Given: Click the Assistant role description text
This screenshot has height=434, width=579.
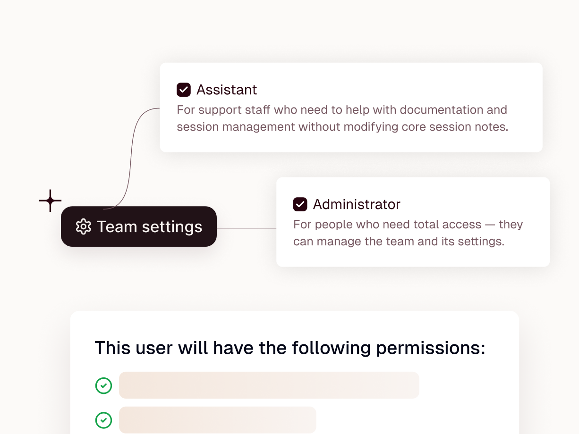Looking at the screenshot, I should pyautogui.click(x=341, y=118).
